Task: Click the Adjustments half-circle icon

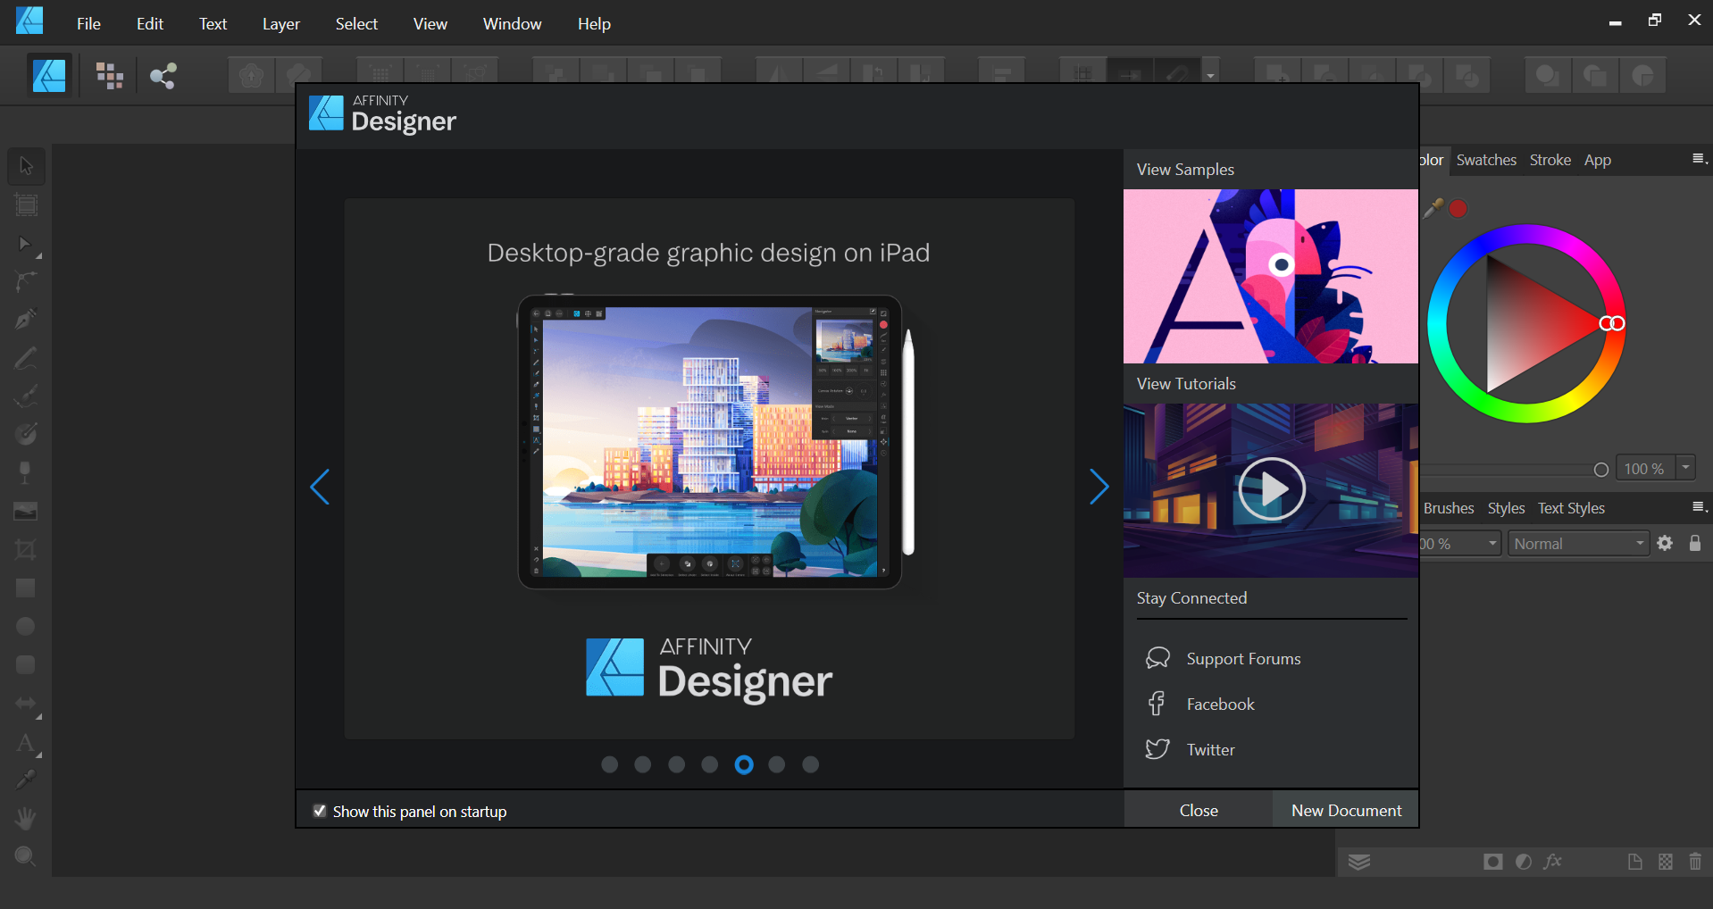Action: (x=1524, y=862)
